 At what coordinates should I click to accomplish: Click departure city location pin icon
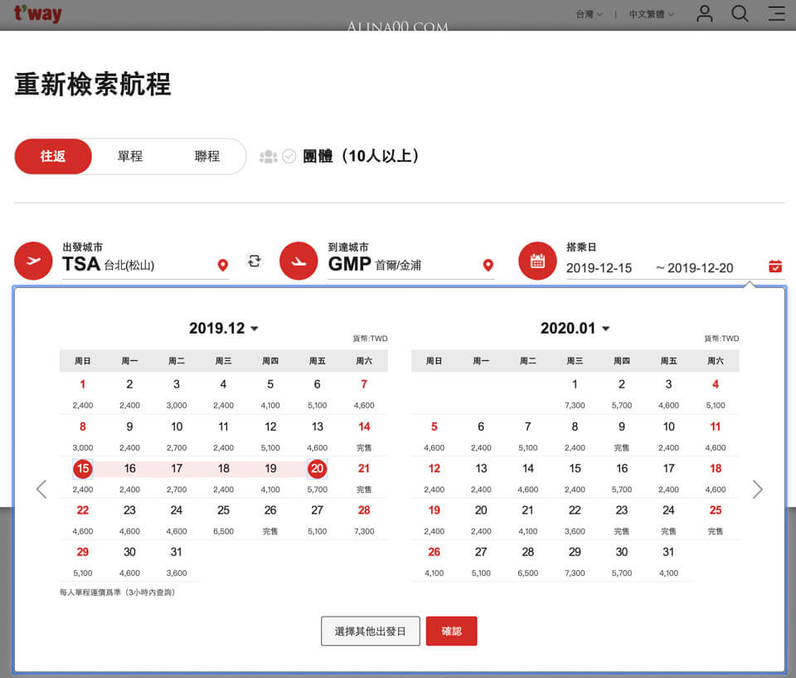(x=222, y=265)
